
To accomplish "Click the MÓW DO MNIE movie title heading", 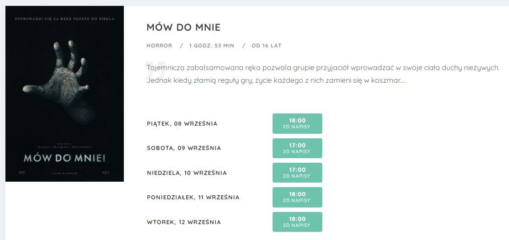I will (x=184, y=27).
